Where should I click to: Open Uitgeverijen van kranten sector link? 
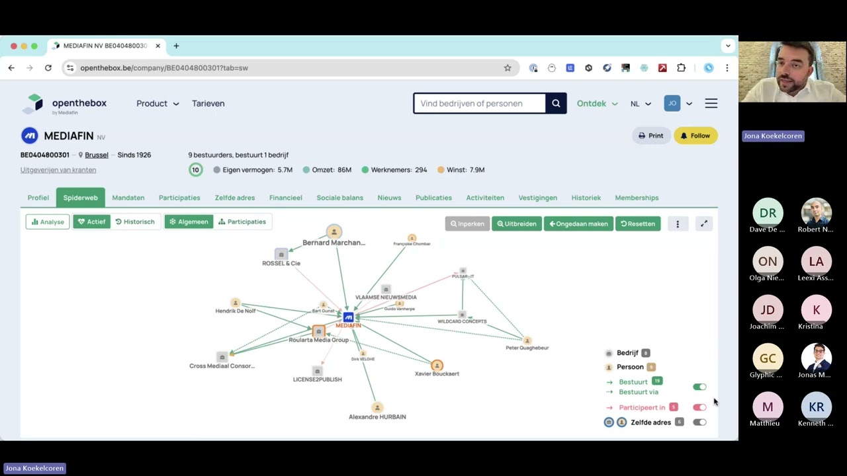point(58,170)
